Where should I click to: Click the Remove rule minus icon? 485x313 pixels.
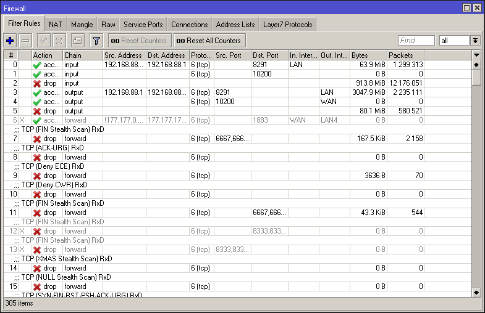(x=25, y=41)
